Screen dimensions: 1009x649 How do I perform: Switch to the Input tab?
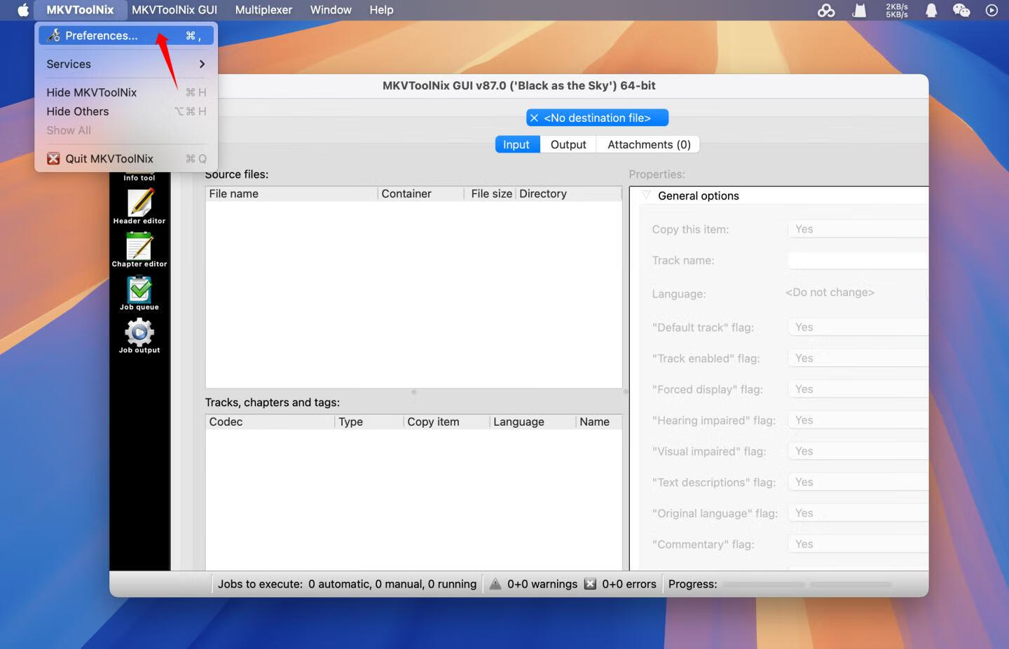pos(516,144)
